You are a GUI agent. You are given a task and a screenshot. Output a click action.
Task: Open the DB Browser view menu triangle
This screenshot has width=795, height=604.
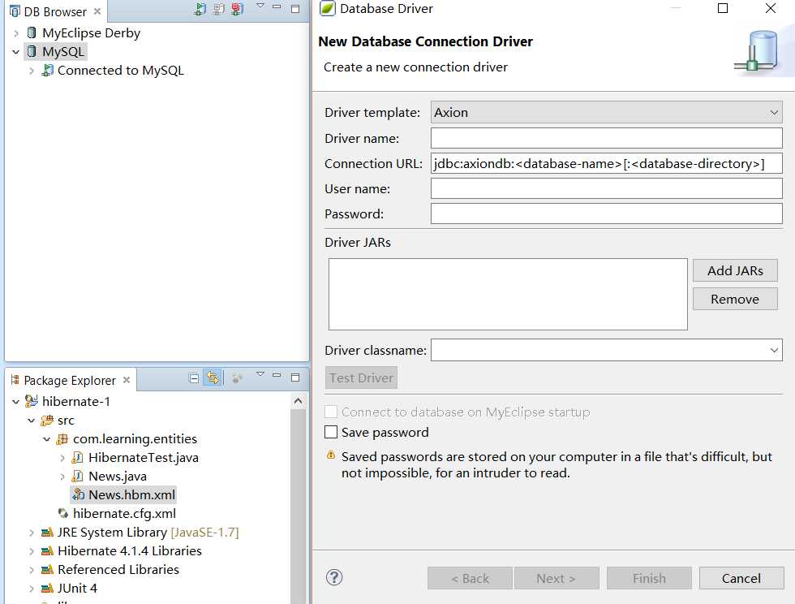coord(260,6)
